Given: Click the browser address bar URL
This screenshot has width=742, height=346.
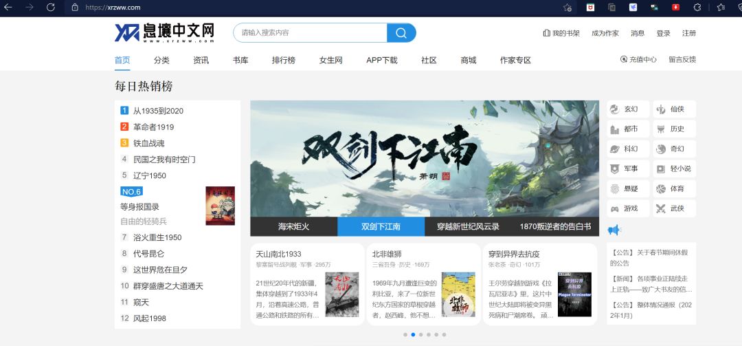Looking at the screenshot, I should [x=113, y=7].
